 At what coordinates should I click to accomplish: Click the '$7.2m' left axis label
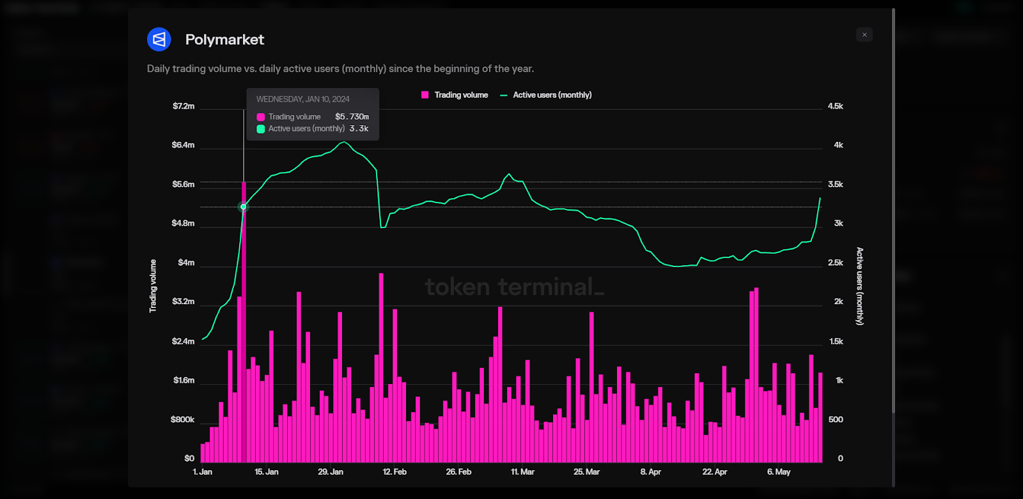click(184, 106)
